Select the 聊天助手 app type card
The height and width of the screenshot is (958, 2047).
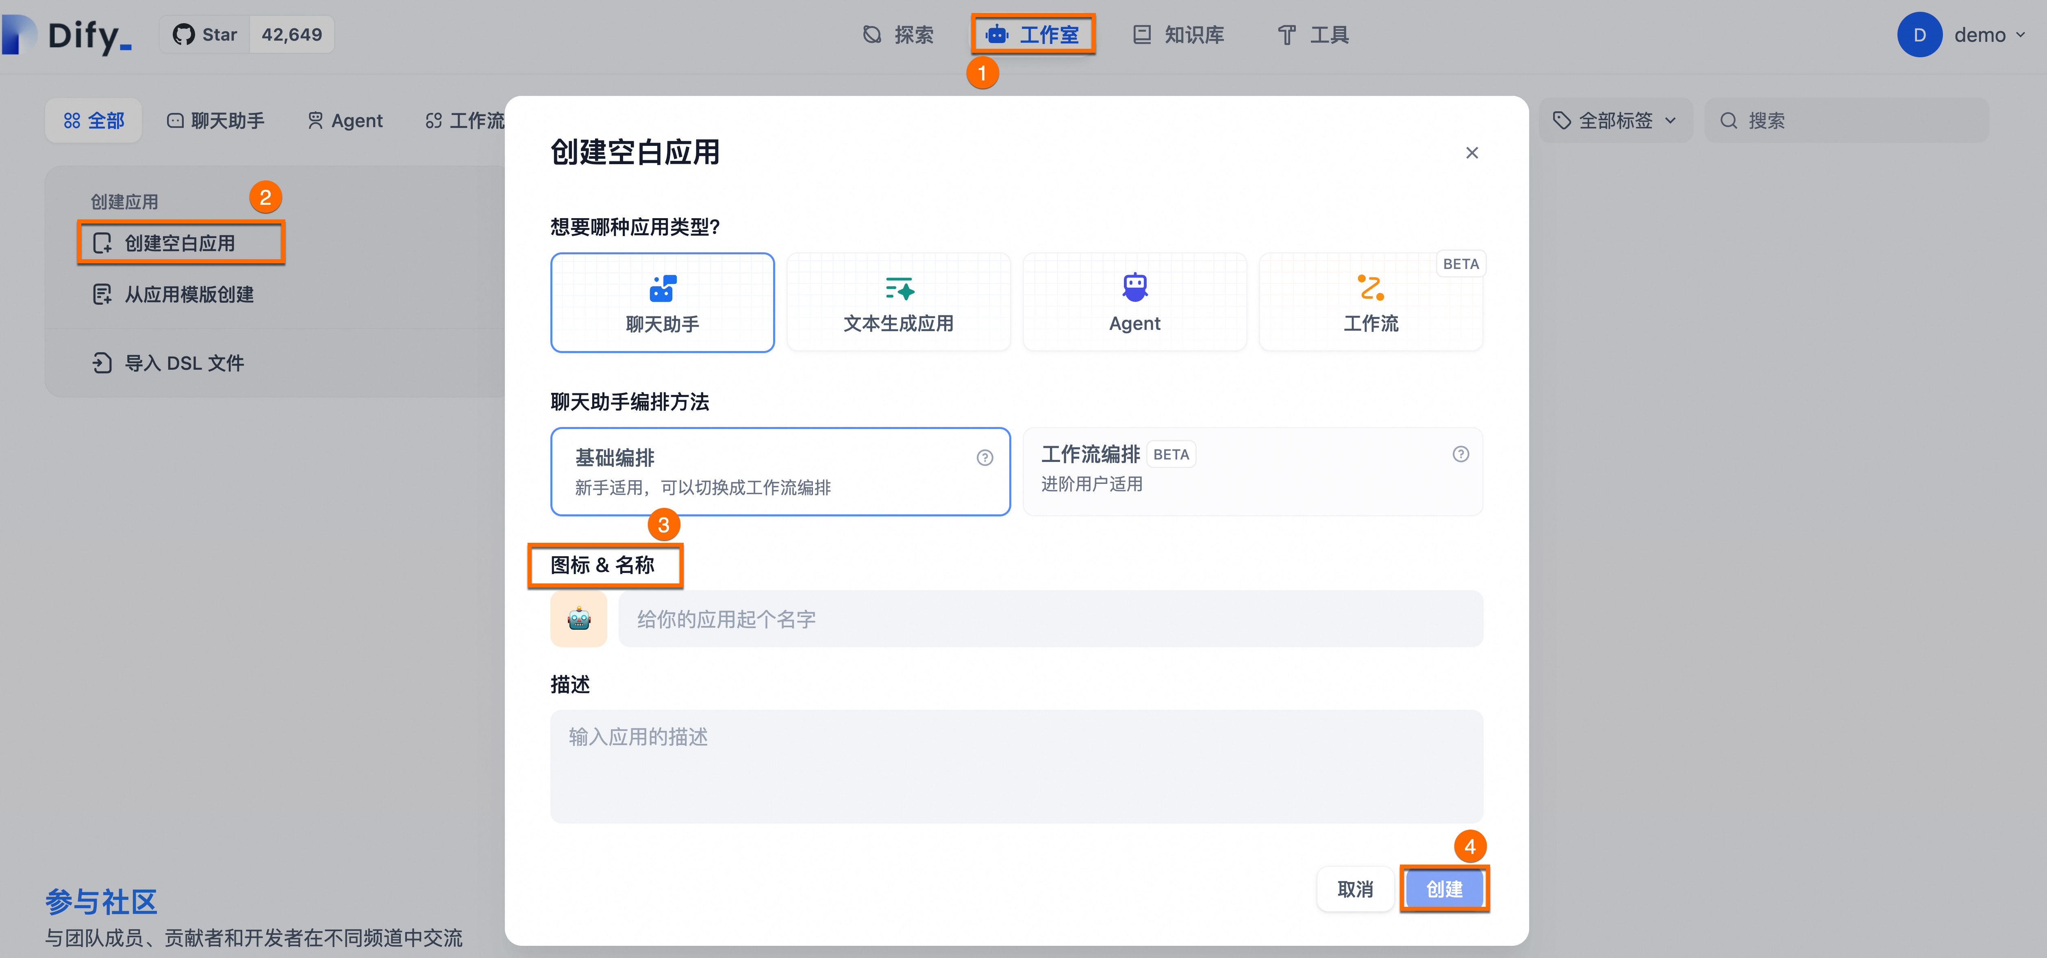[x=662, y=303]
